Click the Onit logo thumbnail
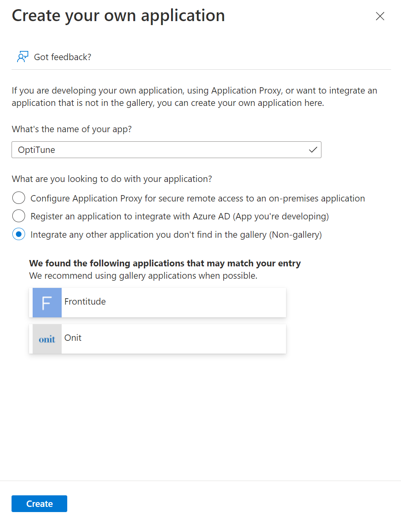 (x=47, y=339)
